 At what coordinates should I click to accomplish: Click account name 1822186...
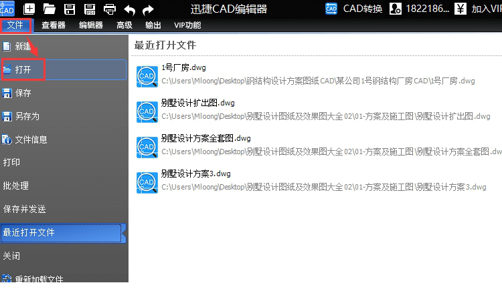click(x=428, y=9)
